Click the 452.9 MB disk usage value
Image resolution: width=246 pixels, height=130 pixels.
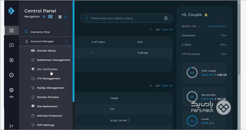[207, 75]
